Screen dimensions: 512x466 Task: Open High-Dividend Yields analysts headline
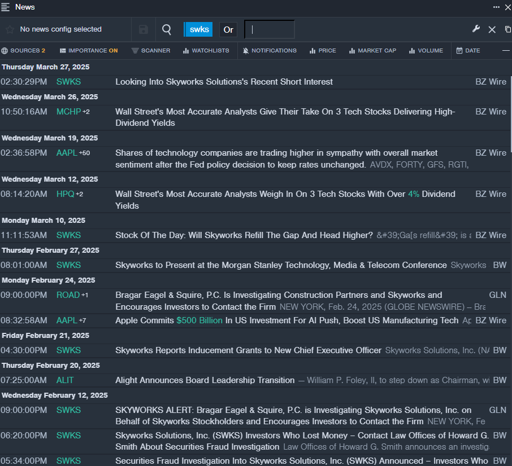285,117
